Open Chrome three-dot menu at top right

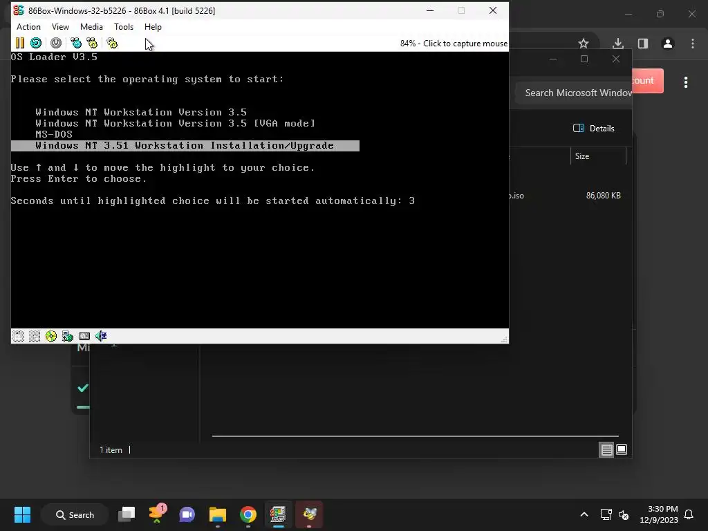[693, 44]
